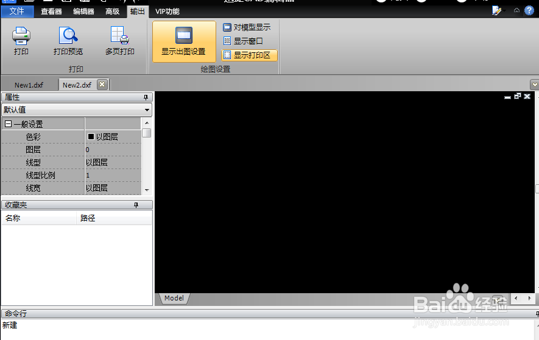Open the VIP功能 tab
This screenshot has width=539, height=340.
pos(167,12)
